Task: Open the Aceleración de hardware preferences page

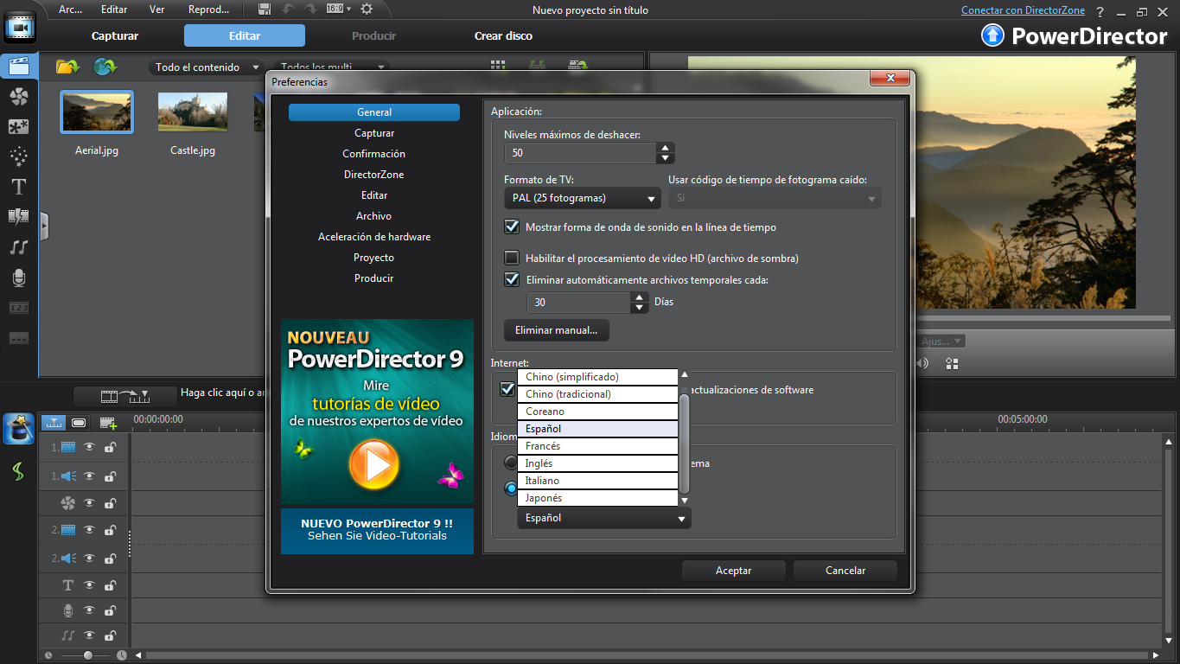Action: click(x=373, y=236)
